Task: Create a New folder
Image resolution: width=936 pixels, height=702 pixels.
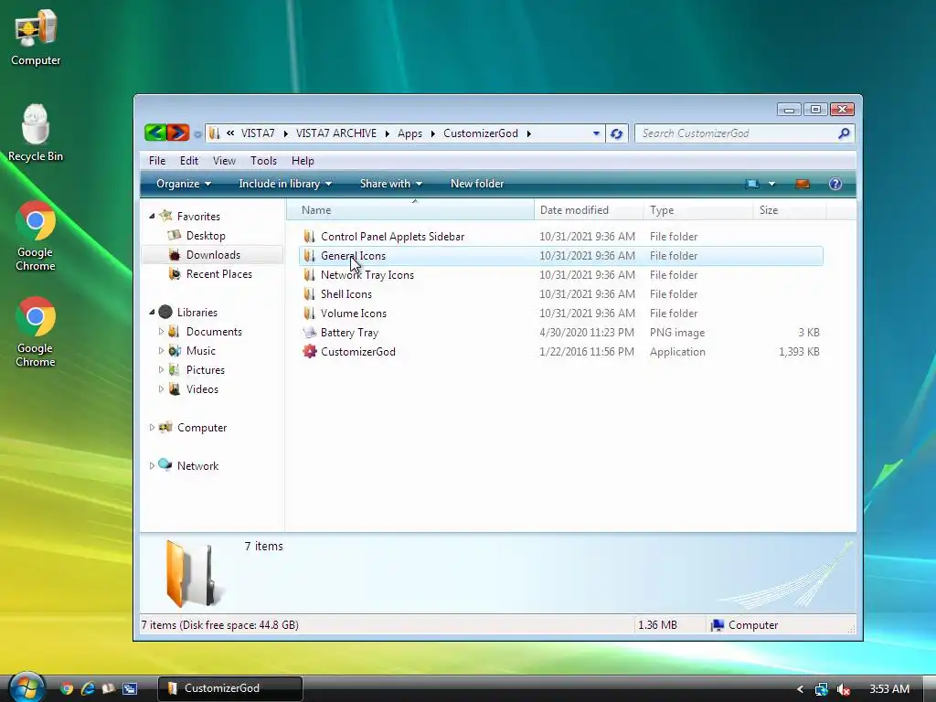Action: 476,184
